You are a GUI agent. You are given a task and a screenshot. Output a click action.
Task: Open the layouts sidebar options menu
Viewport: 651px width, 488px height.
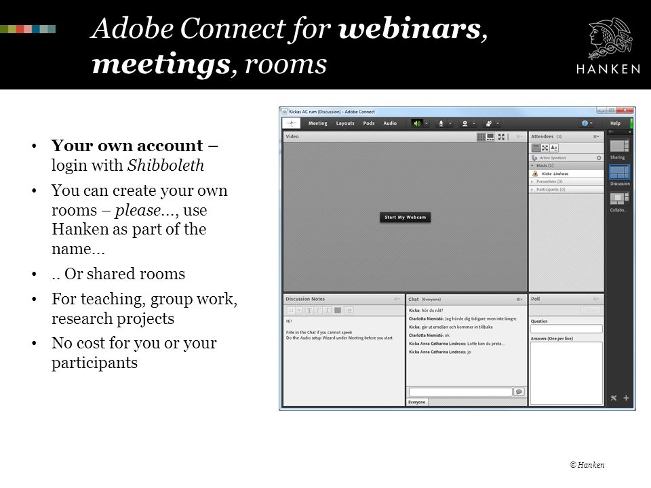(612, 132)
